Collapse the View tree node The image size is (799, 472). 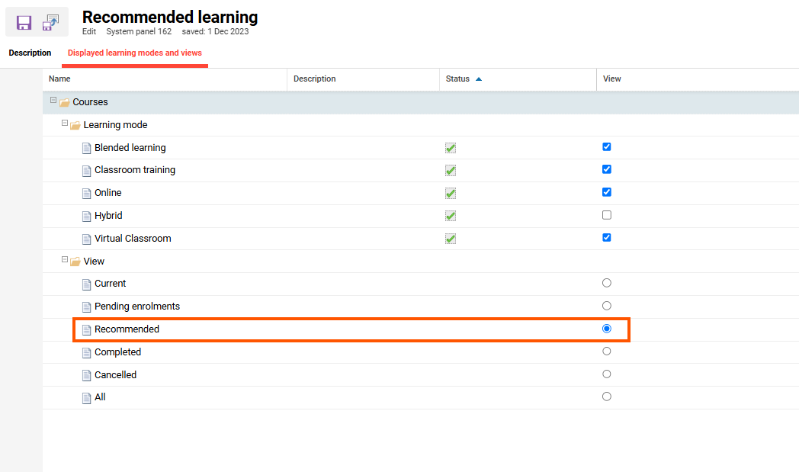pyautogui.click(x=65, y=260)
